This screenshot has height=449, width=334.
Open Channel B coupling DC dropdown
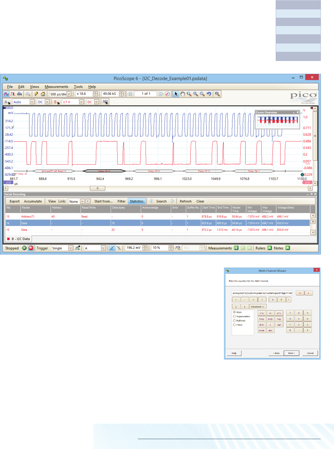tap(96, 102)
